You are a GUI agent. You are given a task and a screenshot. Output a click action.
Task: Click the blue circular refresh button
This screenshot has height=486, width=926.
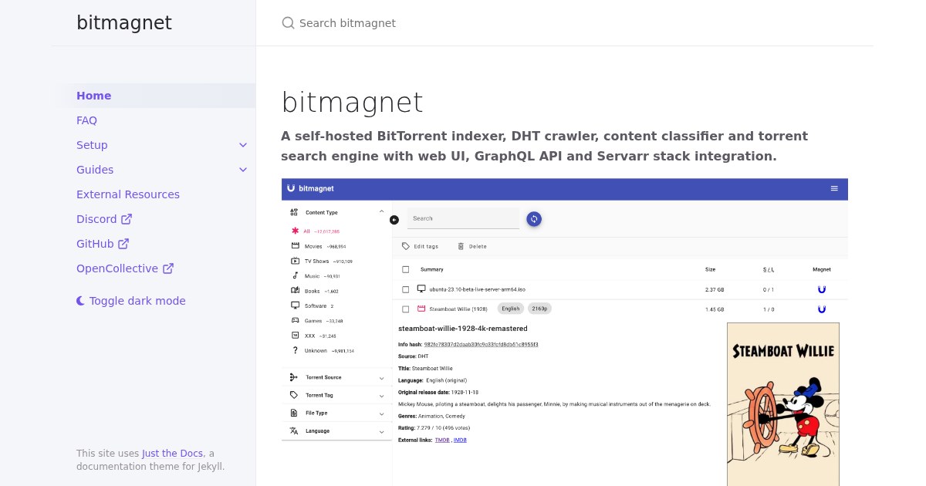[534, 219]
